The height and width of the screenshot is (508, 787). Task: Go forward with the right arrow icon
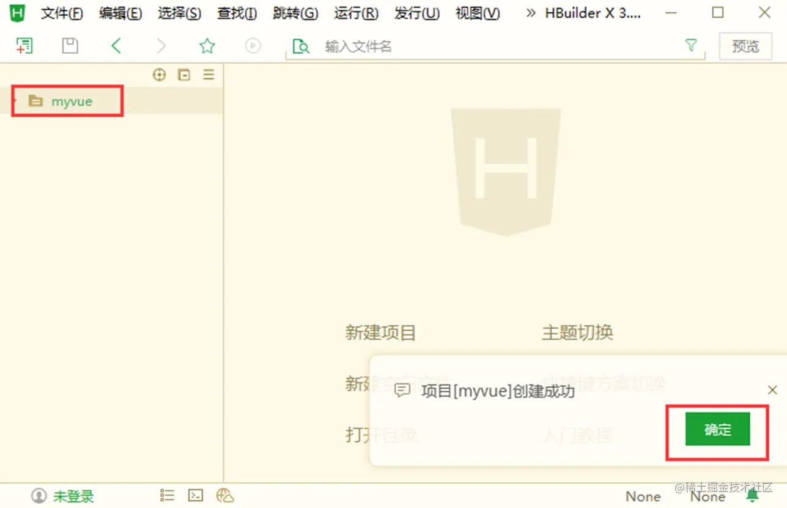click(161, 46)
